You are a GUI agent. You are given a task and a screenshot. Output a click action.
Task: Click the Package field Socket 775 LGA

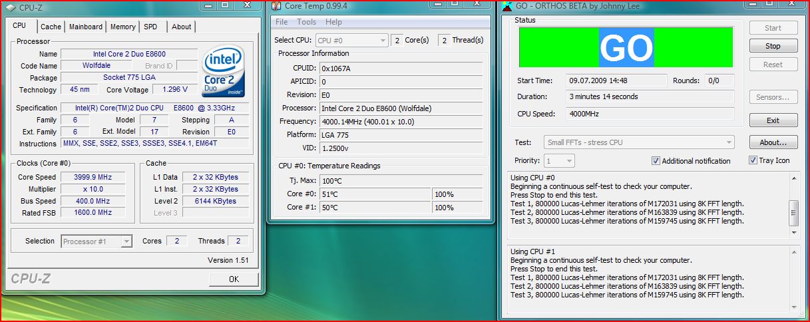[129, 78]
